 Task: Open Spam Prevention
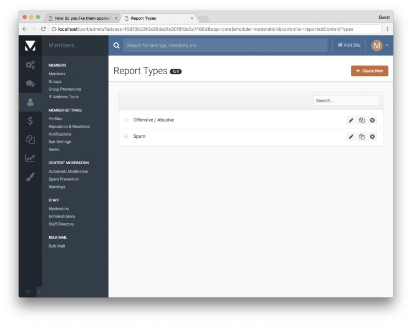pos(63,179)
